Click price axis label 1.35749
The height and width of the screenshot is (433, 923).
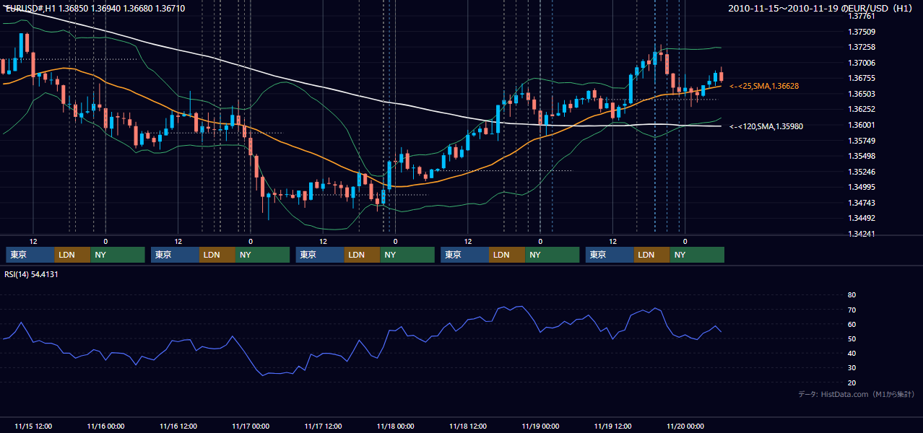(862, 141)
